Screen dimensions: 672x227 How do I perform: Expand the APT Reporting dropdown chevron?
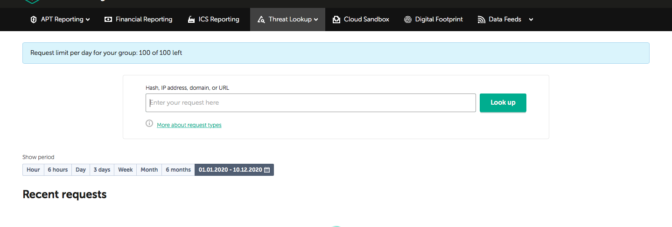[88, 20]
